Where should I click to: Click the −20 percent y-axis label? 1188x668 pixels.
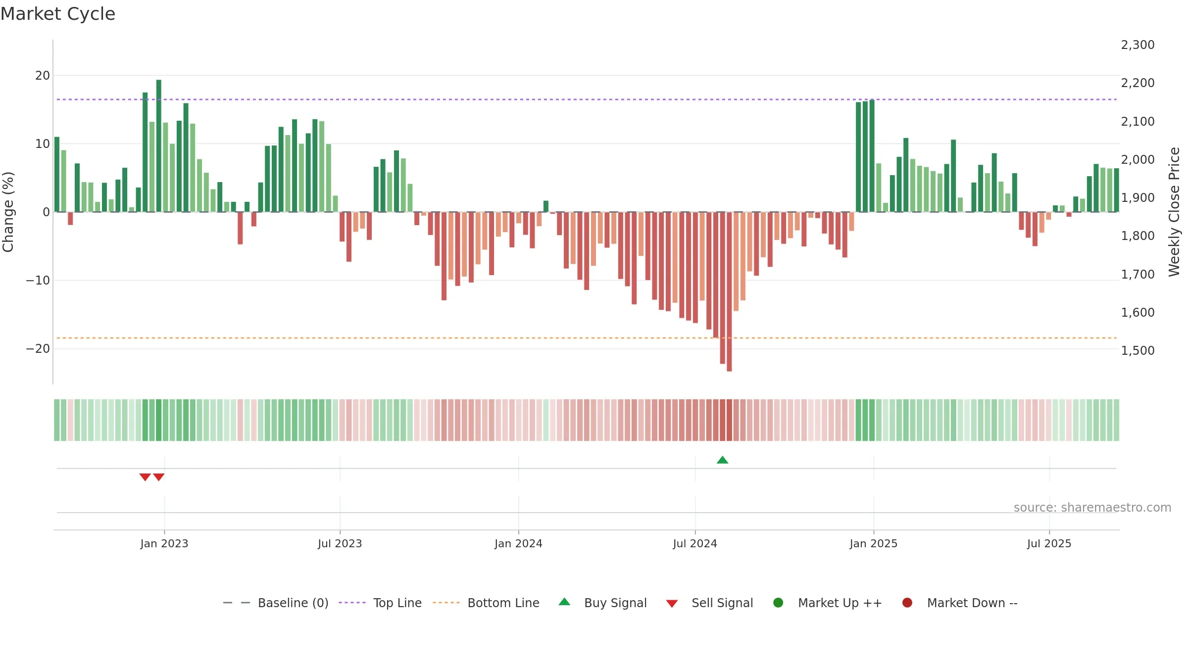[x=38, y=349]
